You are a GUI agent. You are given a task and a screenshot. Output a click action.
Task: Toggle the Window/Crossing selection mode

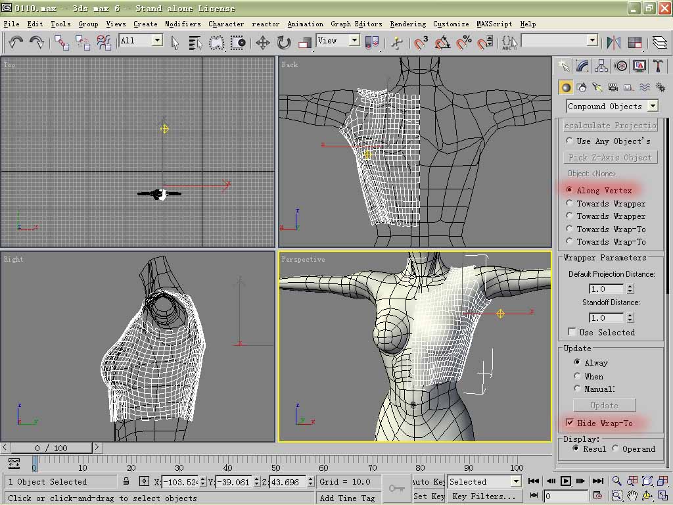click(x=238, y=42)
